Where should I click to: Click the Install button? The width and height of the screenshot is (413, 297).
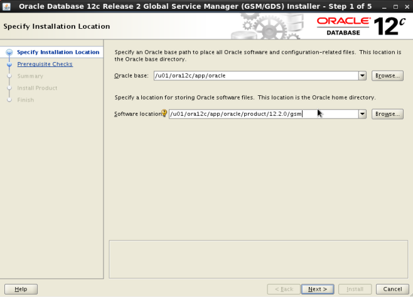click(355, 289)
